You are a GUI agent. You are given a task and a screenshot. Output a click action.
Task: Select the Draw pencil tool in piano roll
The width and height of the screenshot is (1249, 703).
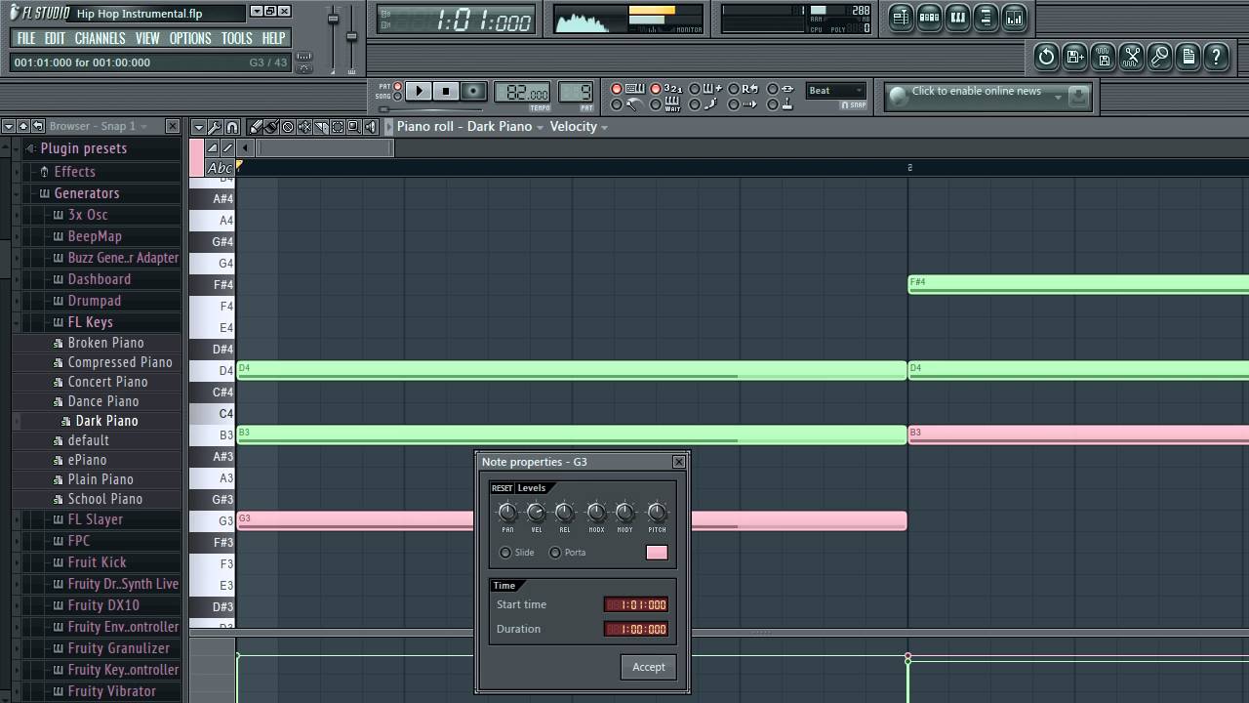pyautogui.click(x=255, y=127)
